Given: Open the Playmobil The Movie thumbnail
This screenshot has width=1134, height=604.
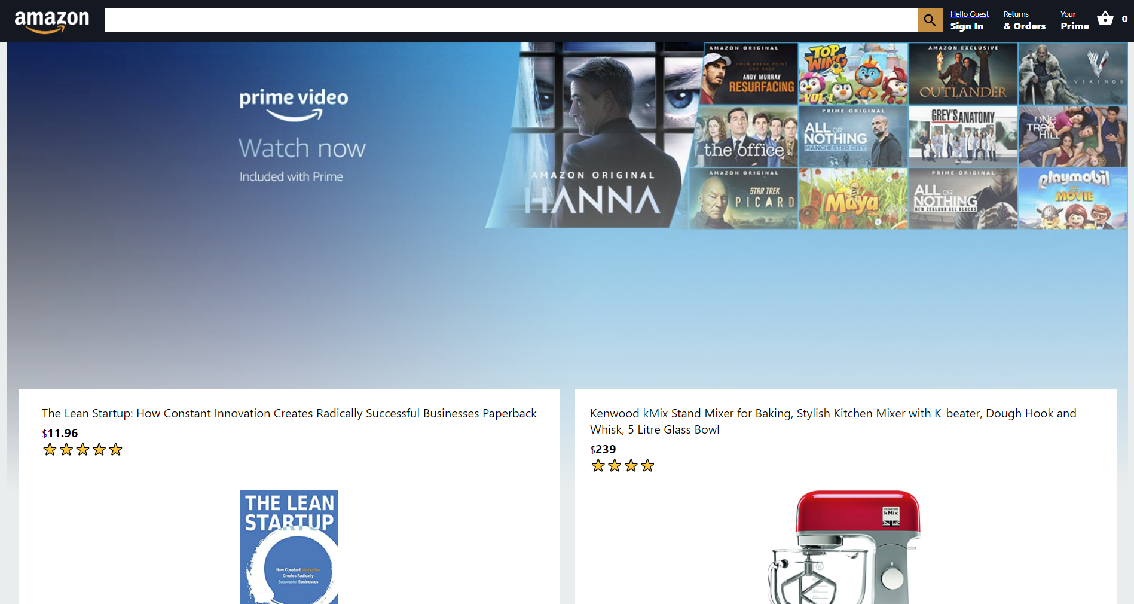Looking at the screenshot, I should click(x=1073, y=199).
